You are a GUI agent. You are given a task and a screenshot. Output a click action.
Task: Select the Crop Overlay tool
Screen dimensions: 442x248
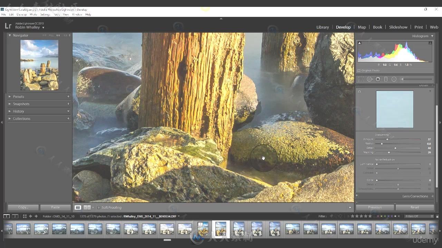point(361,79)
